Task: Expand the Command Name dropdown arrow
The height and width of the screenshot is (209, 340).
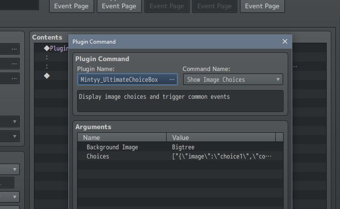Action: click(278, 79)
